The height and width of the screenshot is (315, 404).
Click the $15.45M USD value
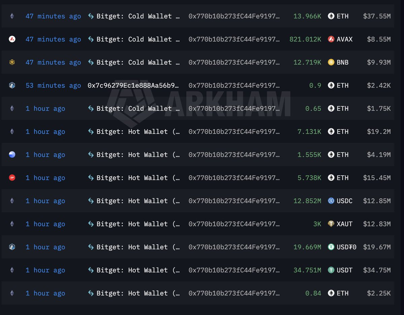(x=377, y=178)
